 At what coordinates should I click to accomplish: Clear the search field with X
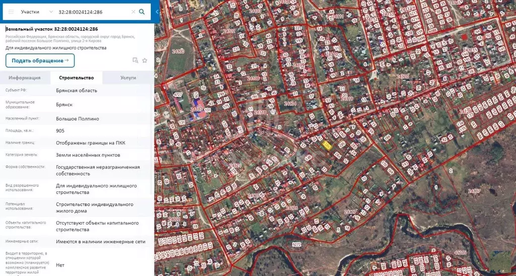[x=133, y=12]
